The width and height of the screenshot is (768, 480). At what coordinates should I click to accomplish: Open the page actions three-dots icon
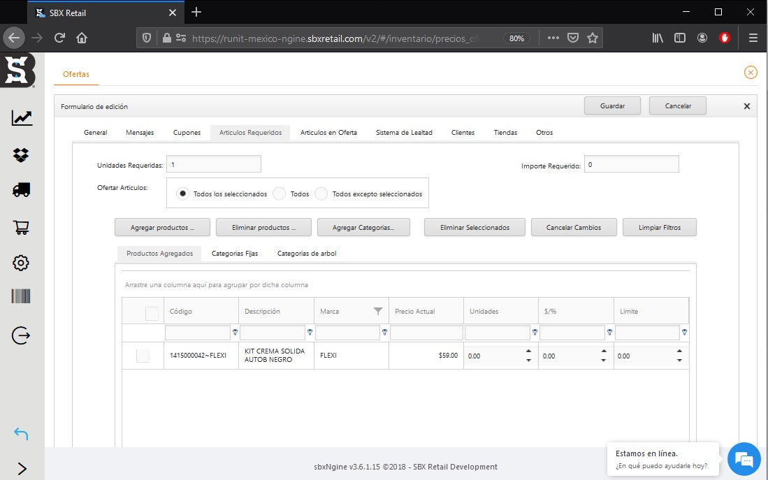tap(553, 38)
